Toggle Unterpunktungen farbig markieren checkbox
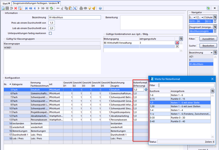The width and height of the screenshot is (219, 150). pos(50,33)
